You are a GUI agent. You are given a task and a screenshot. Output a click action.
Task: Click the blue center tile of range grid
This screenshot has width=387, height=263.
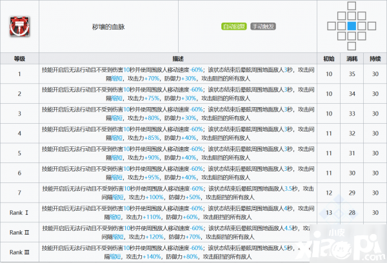coord(352,26)
